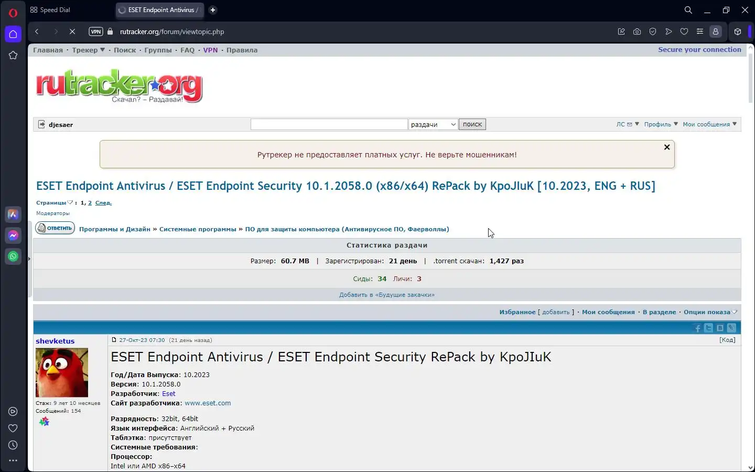Open Системные программы breadcrumb

tap(198, 229)
